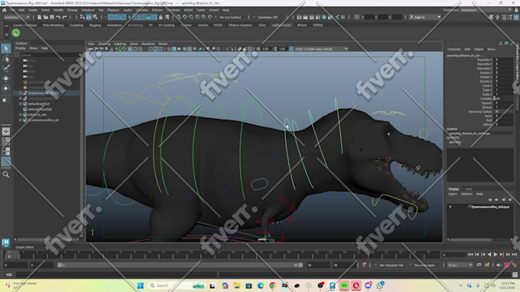Expand the defaultLightSet node in Outliner
This screenshot has height=292, width=520.
coord(21,104)
